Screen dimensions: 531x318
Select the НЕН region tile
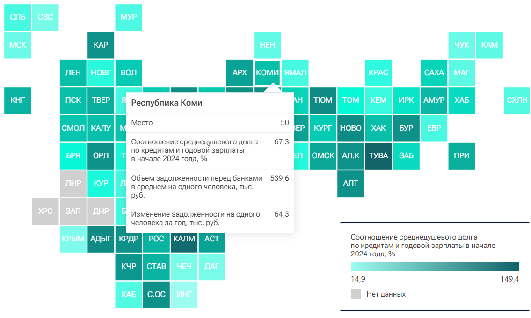pos(267,45)
